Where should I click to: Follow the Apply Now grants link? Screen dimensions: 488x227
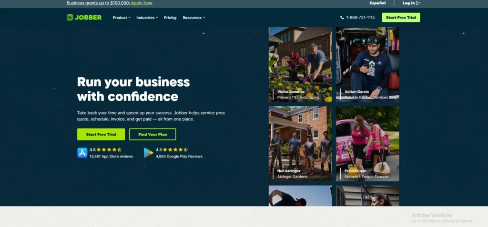click(142, 3)
